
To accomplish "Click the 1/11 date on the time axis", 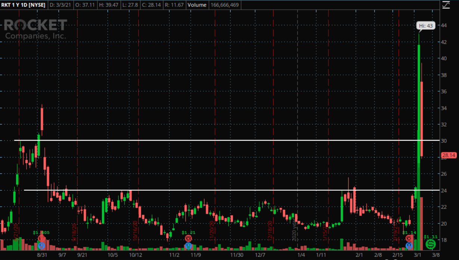I will coord(321,255).
